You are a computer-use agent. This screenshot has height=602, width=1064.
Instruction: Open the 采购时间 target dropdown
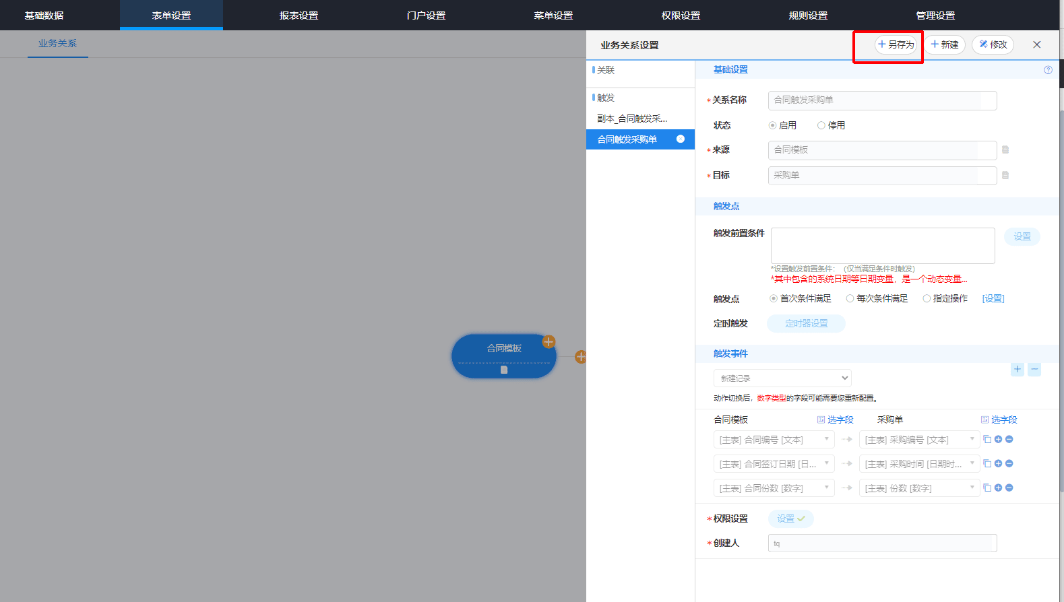pos(919,464)
